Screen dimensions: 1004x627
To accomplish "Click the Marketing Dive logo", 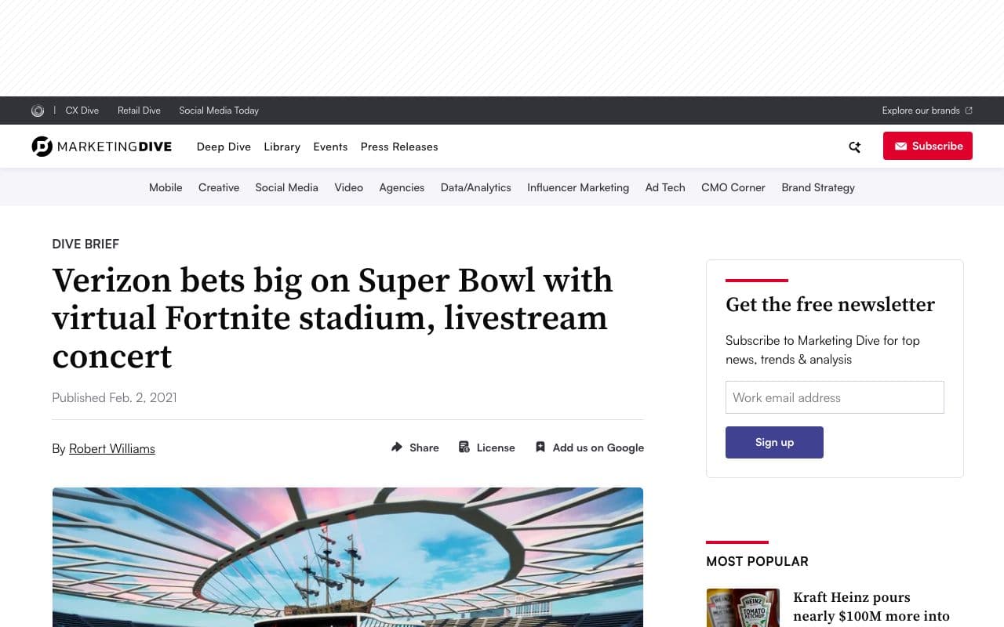I will tap(101, 147).
